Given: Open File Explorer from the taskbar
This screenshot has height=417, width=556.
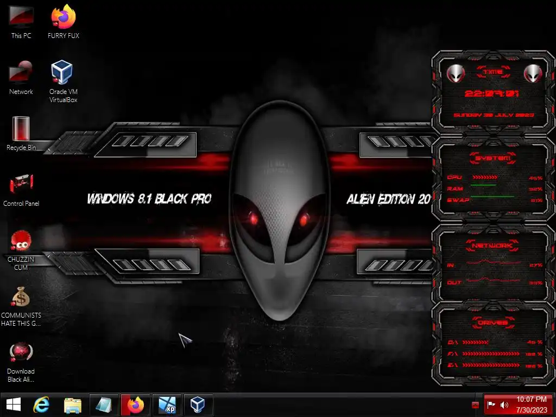Looking at the screenshot, I should pyautogui.click(x=73, y=405).
